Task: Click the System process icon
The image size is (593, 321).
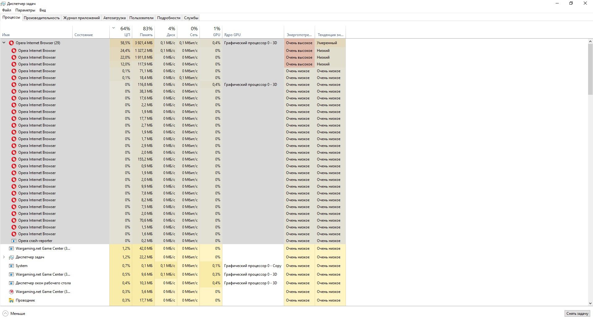Action: (x=11, y=266)
